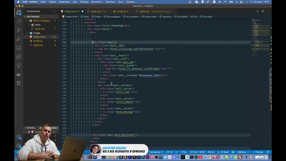Open the Правка menu
Screen dimensions: 286x161
52,2
